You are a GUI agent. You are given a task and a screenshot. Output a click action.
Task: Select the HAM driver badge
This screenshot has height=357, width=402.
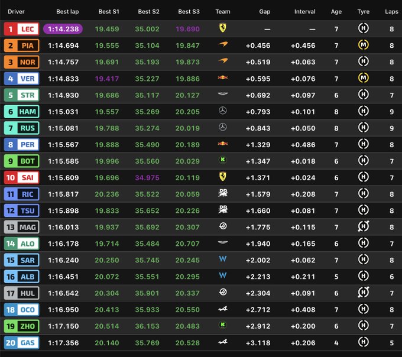click(21, 112)
